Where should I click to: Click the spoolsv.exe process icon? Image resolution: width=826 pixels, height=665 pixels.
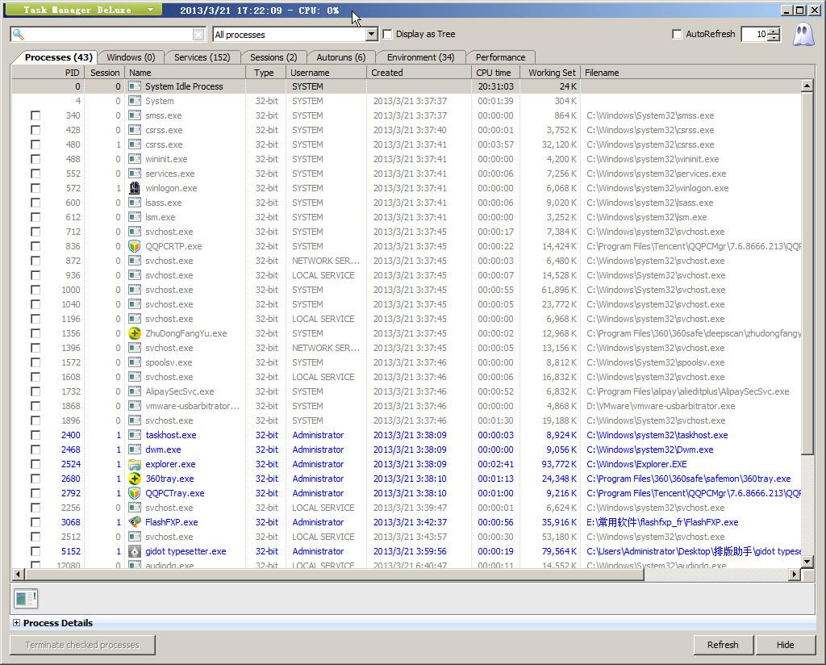(135, 362)
